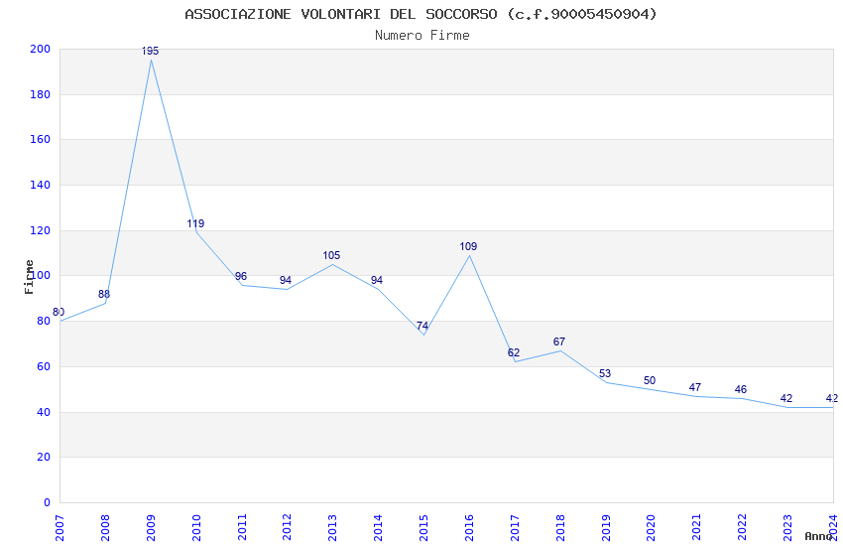Click the data label 88 for 2008

point(104,294)
